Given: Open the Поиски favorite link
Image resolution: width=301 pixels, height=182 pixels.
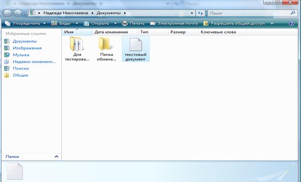Looking at the screenshot, I should pyautogui.click(x=21, y=68).
